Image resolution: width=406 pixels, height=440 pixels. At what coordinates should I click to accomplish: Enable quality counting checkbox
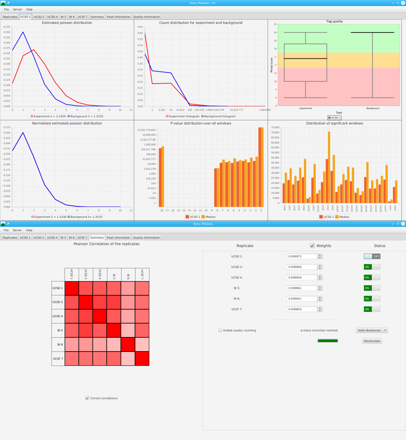click(220, 331)
